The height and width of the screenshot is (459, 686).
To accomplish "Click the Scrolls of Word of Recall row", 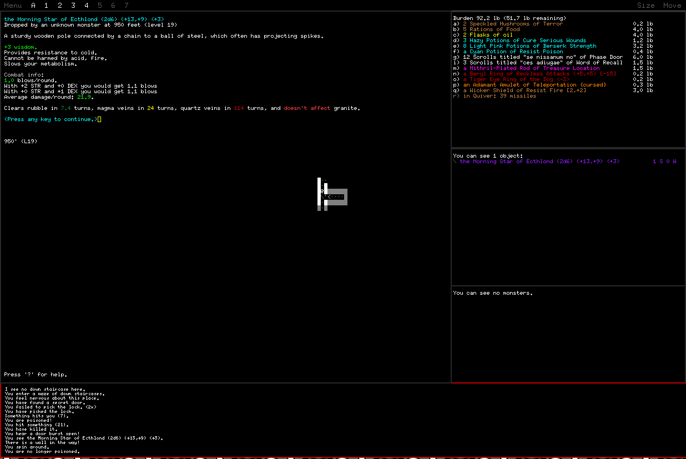I will pyautogui.click(x=553, y=63).
